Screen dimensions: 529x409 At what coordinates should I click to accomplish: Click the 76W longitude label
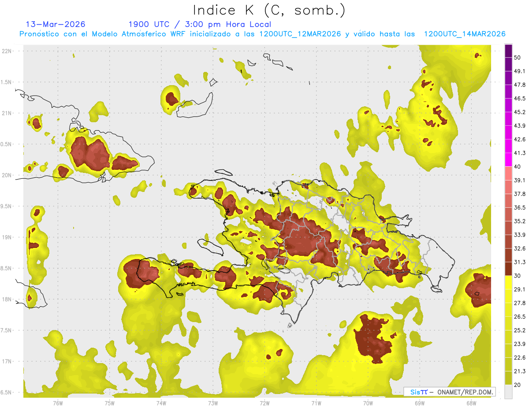tap(58, 403)
